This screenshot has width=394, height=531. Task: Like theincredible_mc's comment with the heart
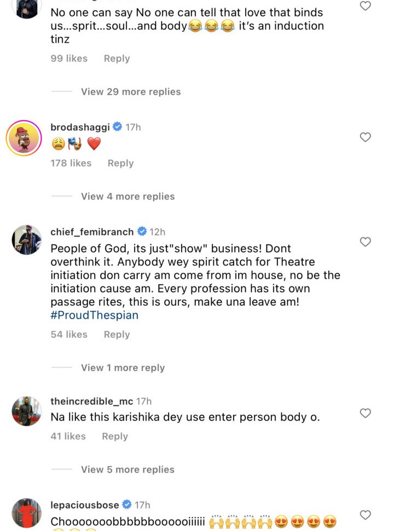click(x=365, y=413)
